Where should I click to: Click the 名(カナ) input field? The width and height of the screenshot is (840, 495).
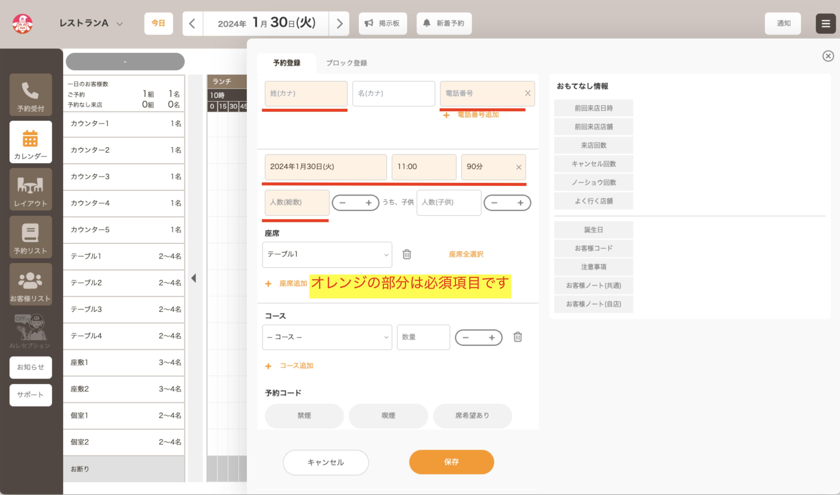(394, 94)
